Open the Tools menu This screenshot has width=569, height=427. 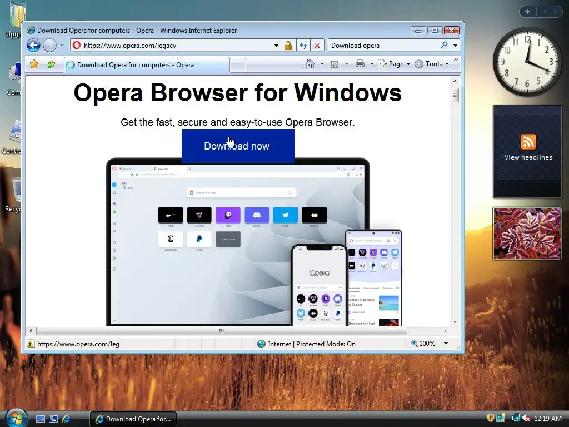[432, 64]
